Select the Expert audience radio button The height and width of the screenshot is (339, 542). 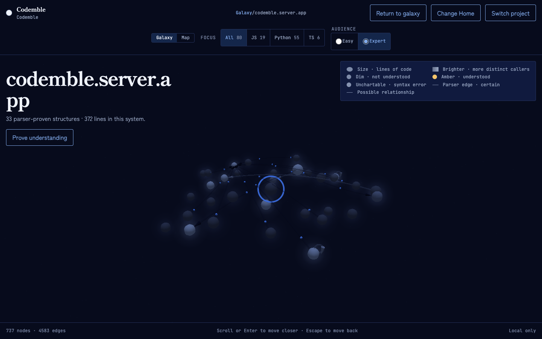tap(365, 41)
